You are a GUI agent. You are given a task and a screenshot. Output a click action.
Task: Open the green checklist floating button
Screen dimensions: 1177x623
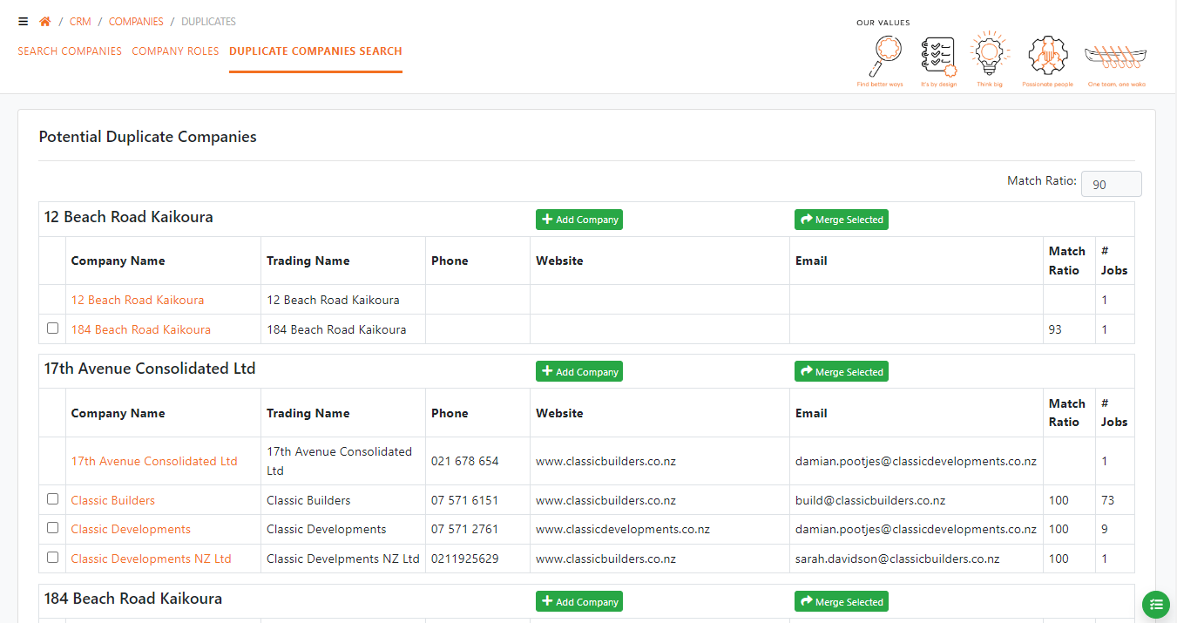click(1156, 604)
